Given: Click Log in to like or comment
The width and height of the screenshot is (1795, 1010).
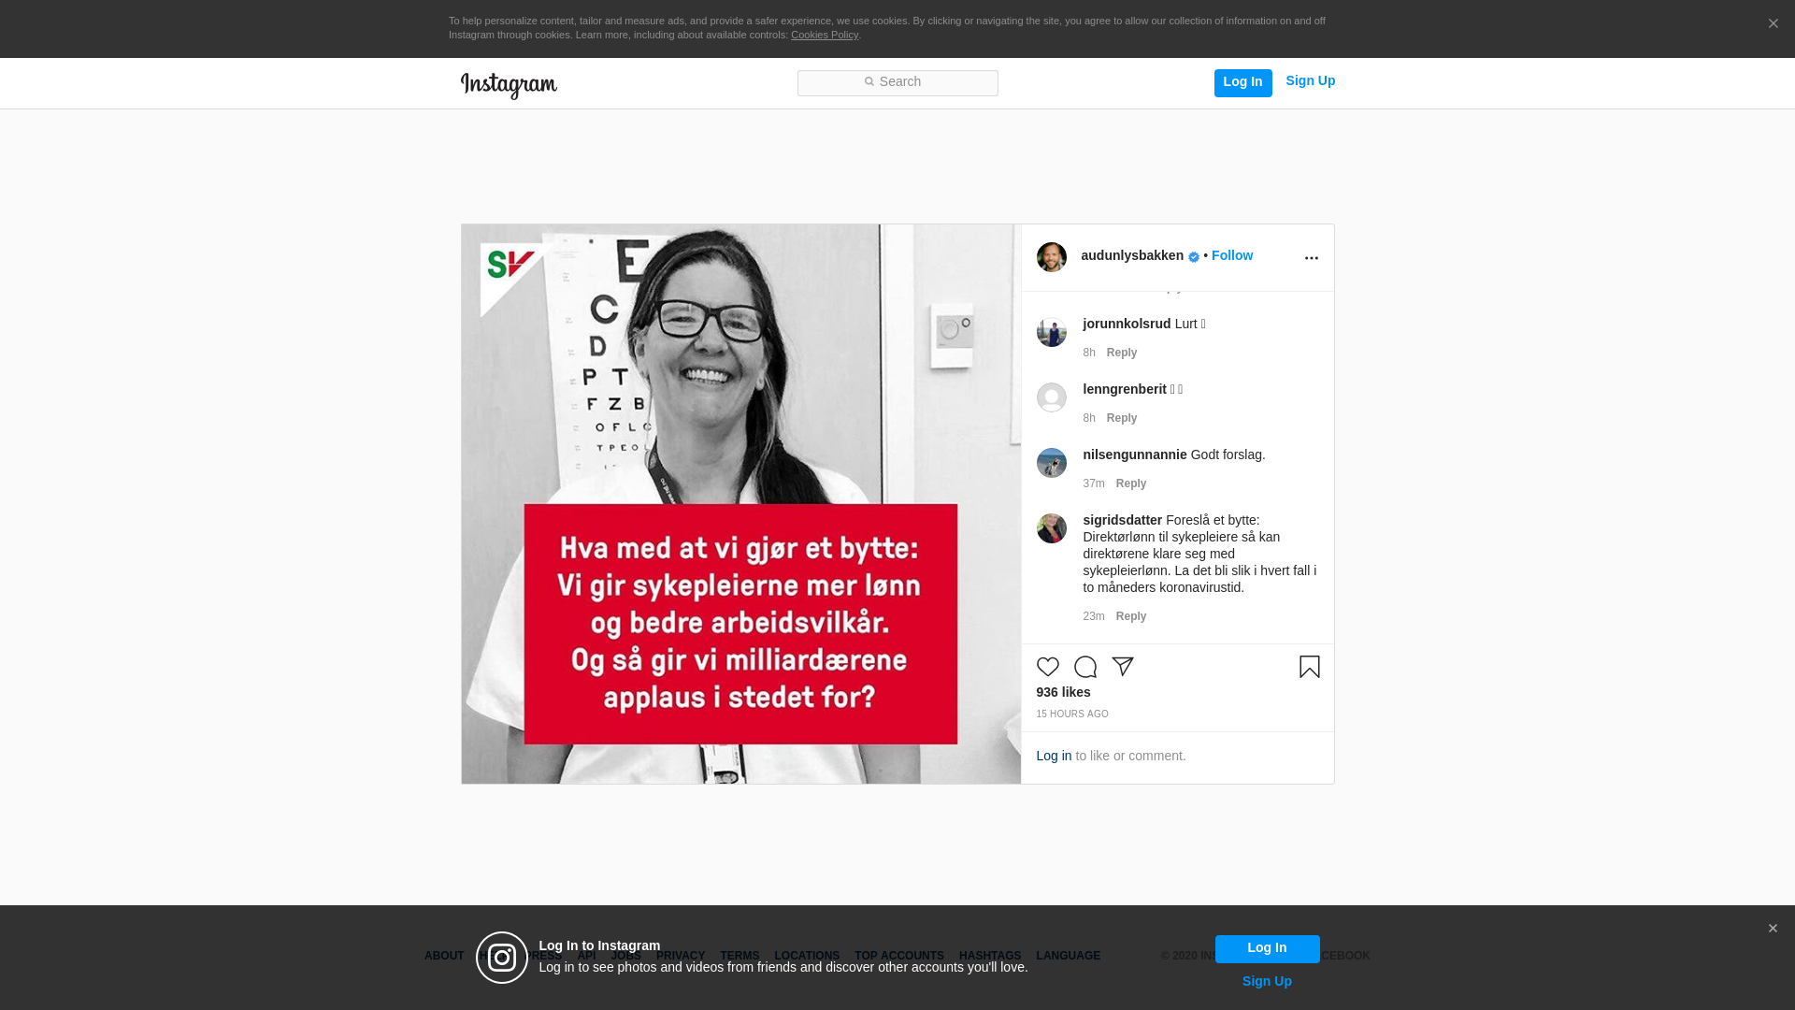Looking at the screenshot, I should [x=1054, y=756].
